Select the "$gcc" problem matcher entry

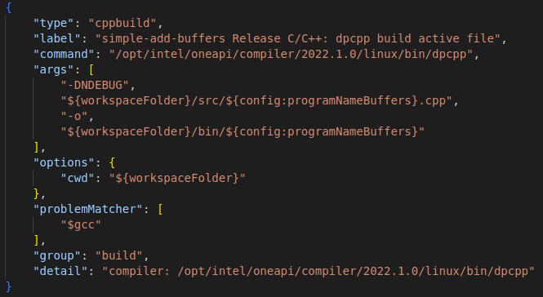point(81,224)
